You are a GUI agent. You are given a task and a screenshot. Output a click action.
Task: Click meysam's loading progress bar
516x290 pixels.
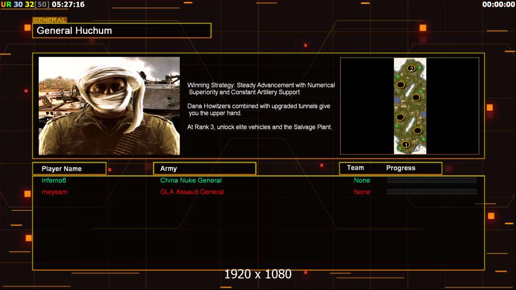(x=432, y=192)
